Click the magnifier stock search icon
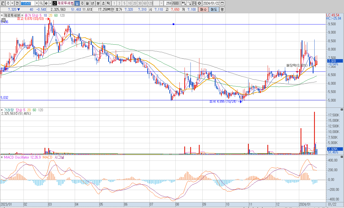The height and width of the screenshot is (208, 344). tap(41, 3)
